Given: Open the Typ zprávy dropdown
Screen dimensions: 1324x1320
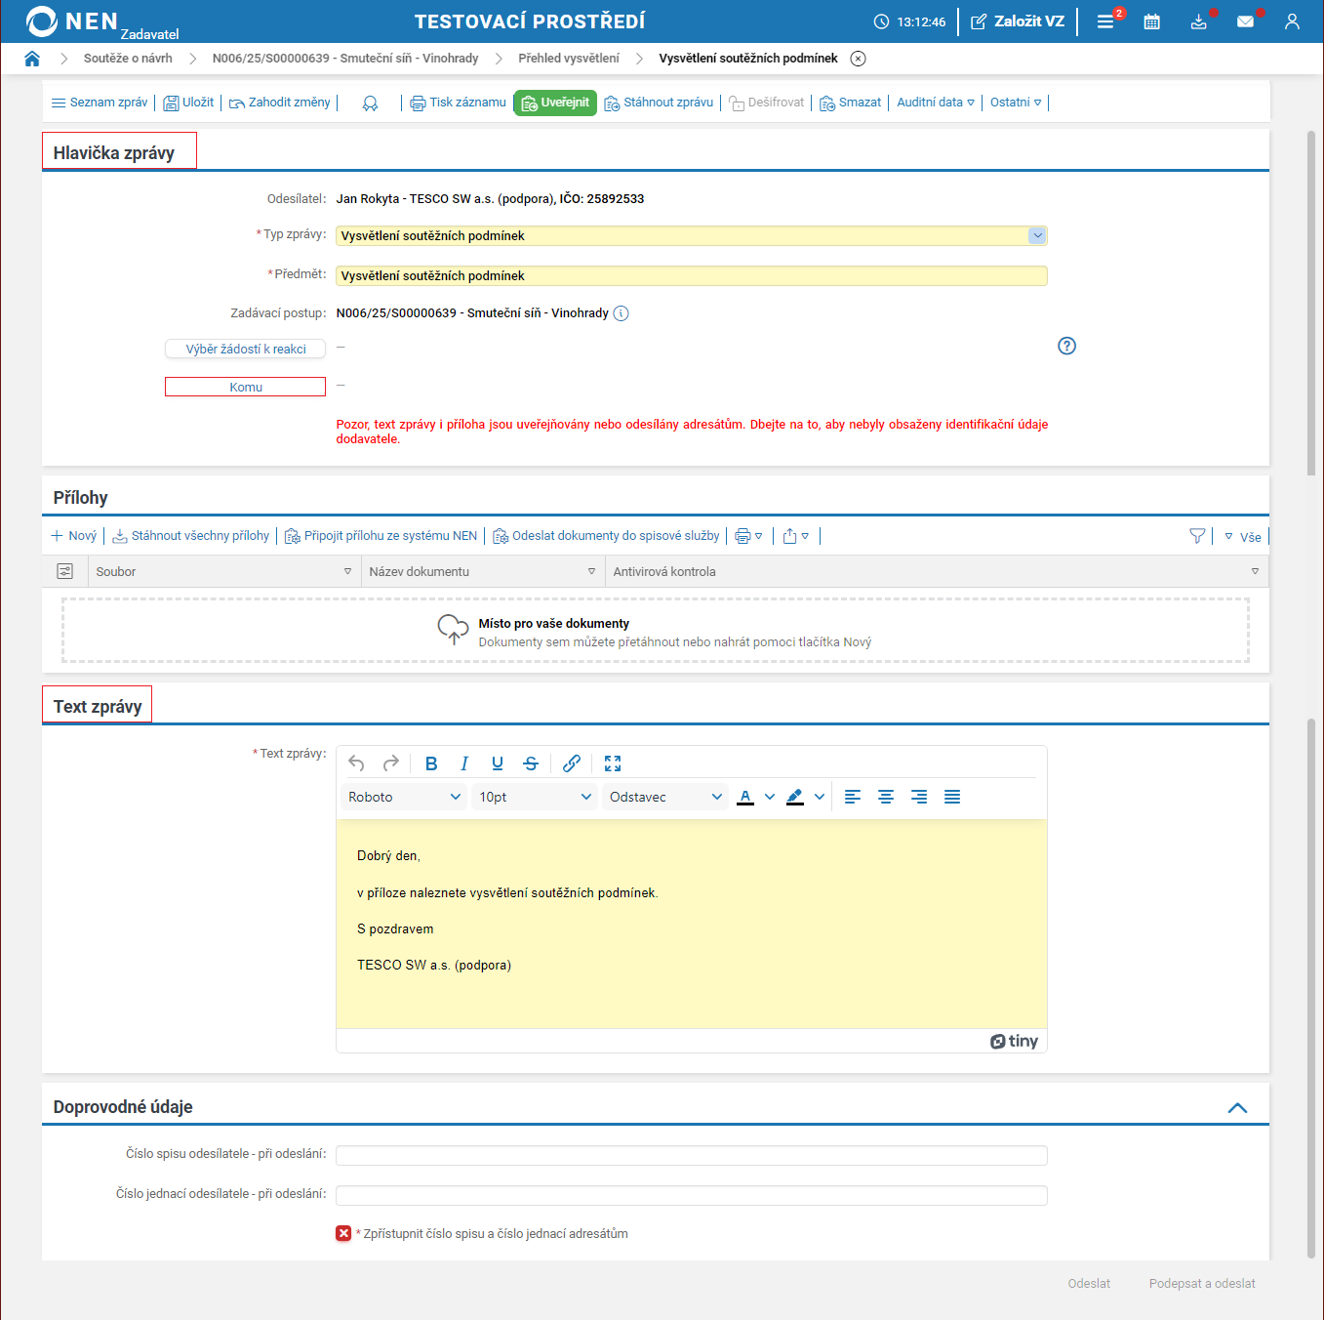Looking at the screenshot, I should [x=1037, y=235].
